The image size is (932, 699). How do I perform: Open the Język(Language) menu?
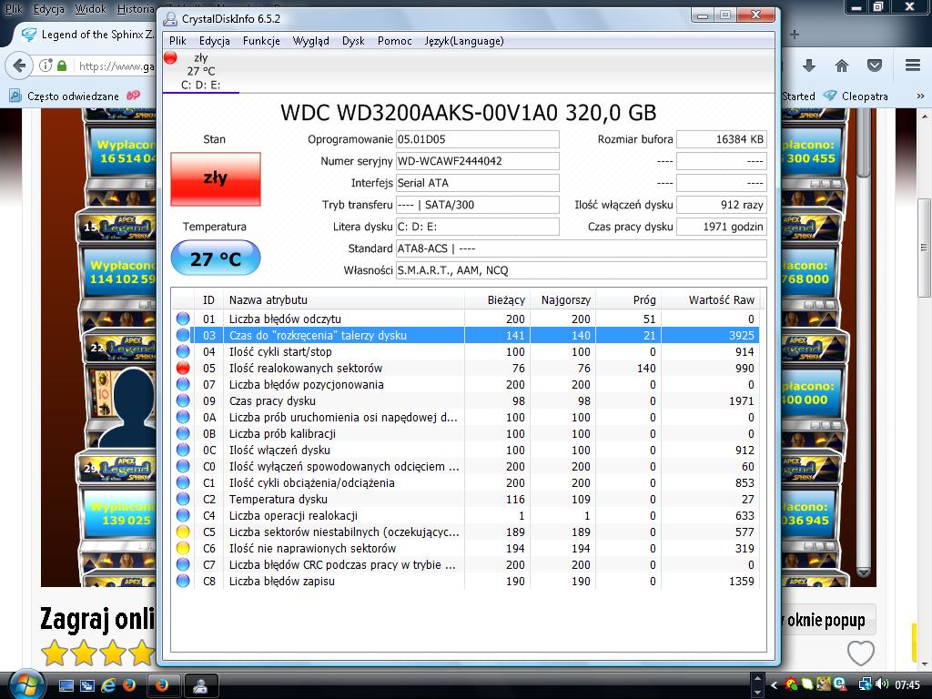click(x=464, y=41)
